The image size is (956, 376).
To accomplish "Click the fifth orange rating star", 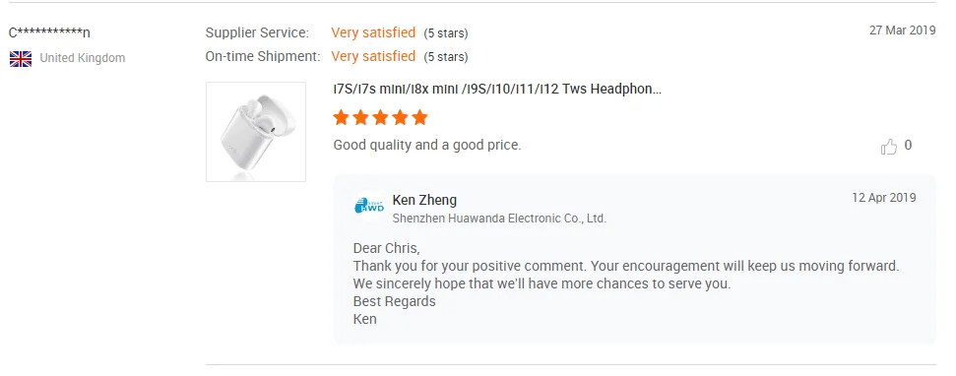I will [x=419, y=117].
